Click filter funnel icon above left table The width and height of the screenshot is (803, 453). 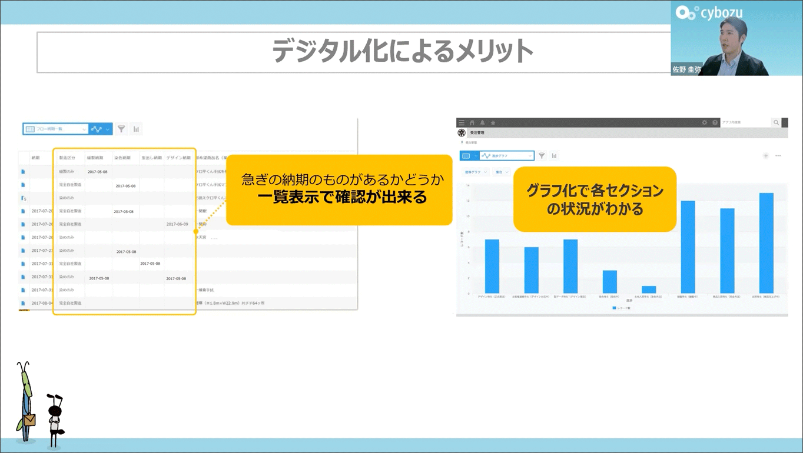pos(121,129)
